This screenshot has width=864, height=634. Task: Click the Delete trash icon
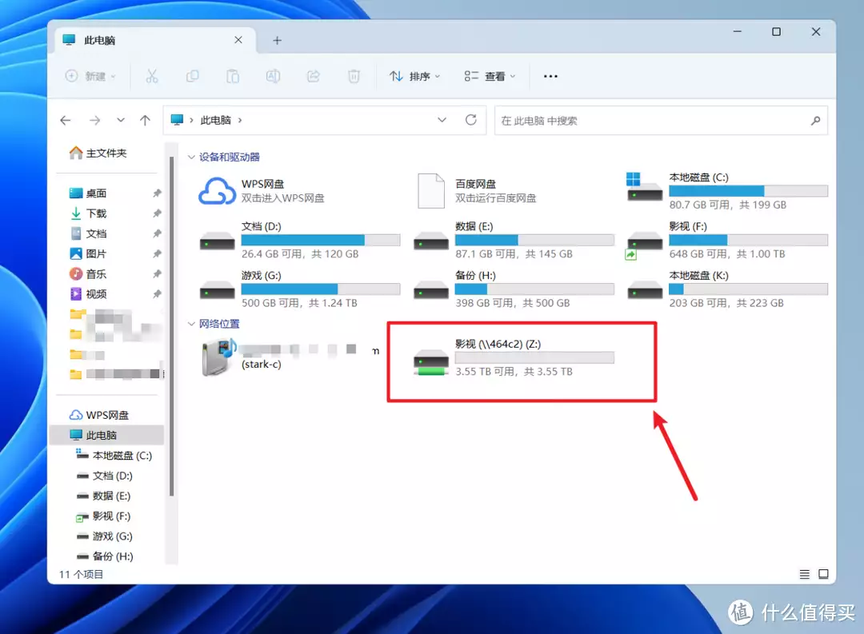[354, 76]
